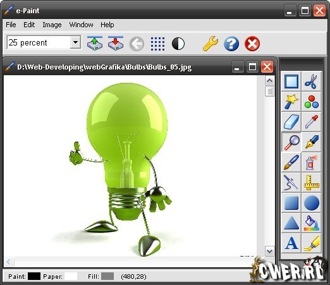Click the Bulbs_05.jpg document title bar
This screenshot has height=285, width=330.
pos(139,67)
